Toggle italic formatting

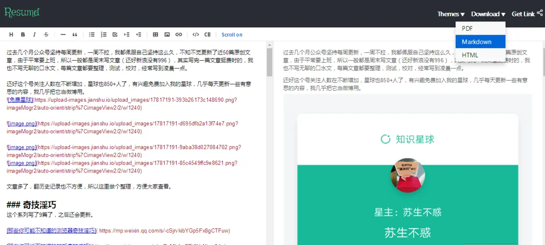[x=35, y=35]
